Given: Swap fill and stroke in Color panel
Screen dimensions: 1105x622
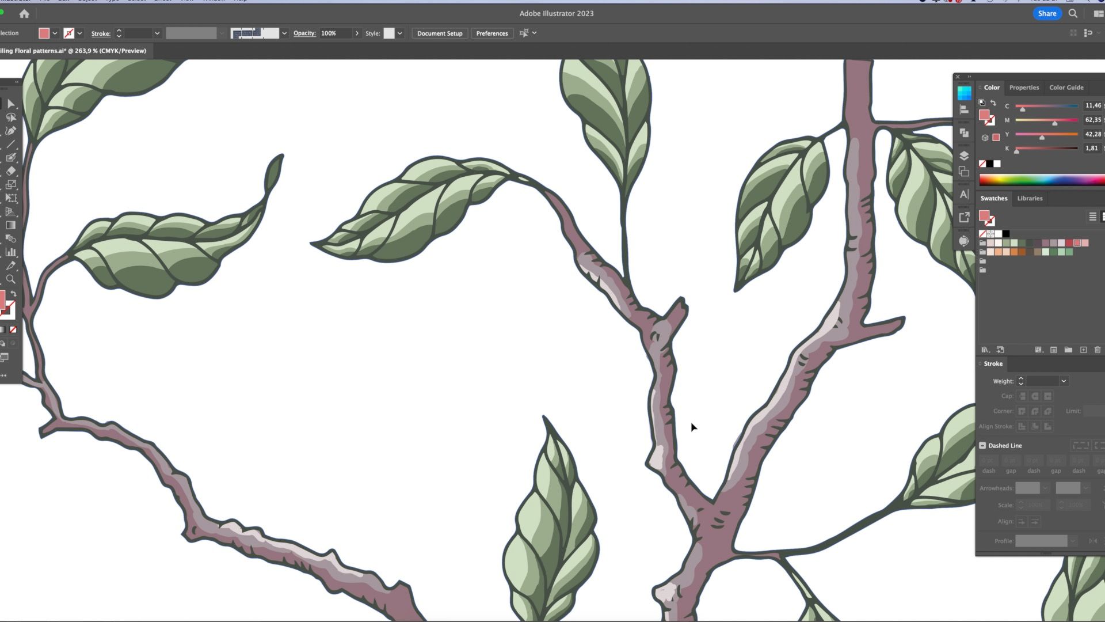Looking at the screenshot, I should (x=993, y=103).
